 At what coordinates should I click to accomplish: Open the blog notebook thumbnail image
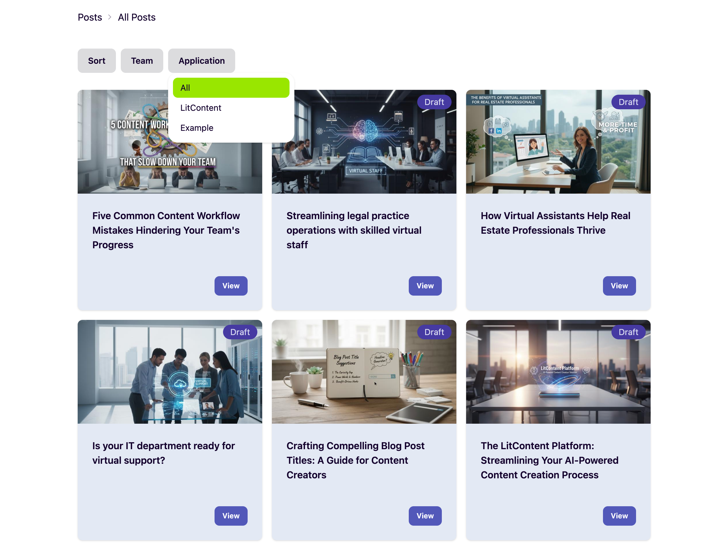coord(364,372)
